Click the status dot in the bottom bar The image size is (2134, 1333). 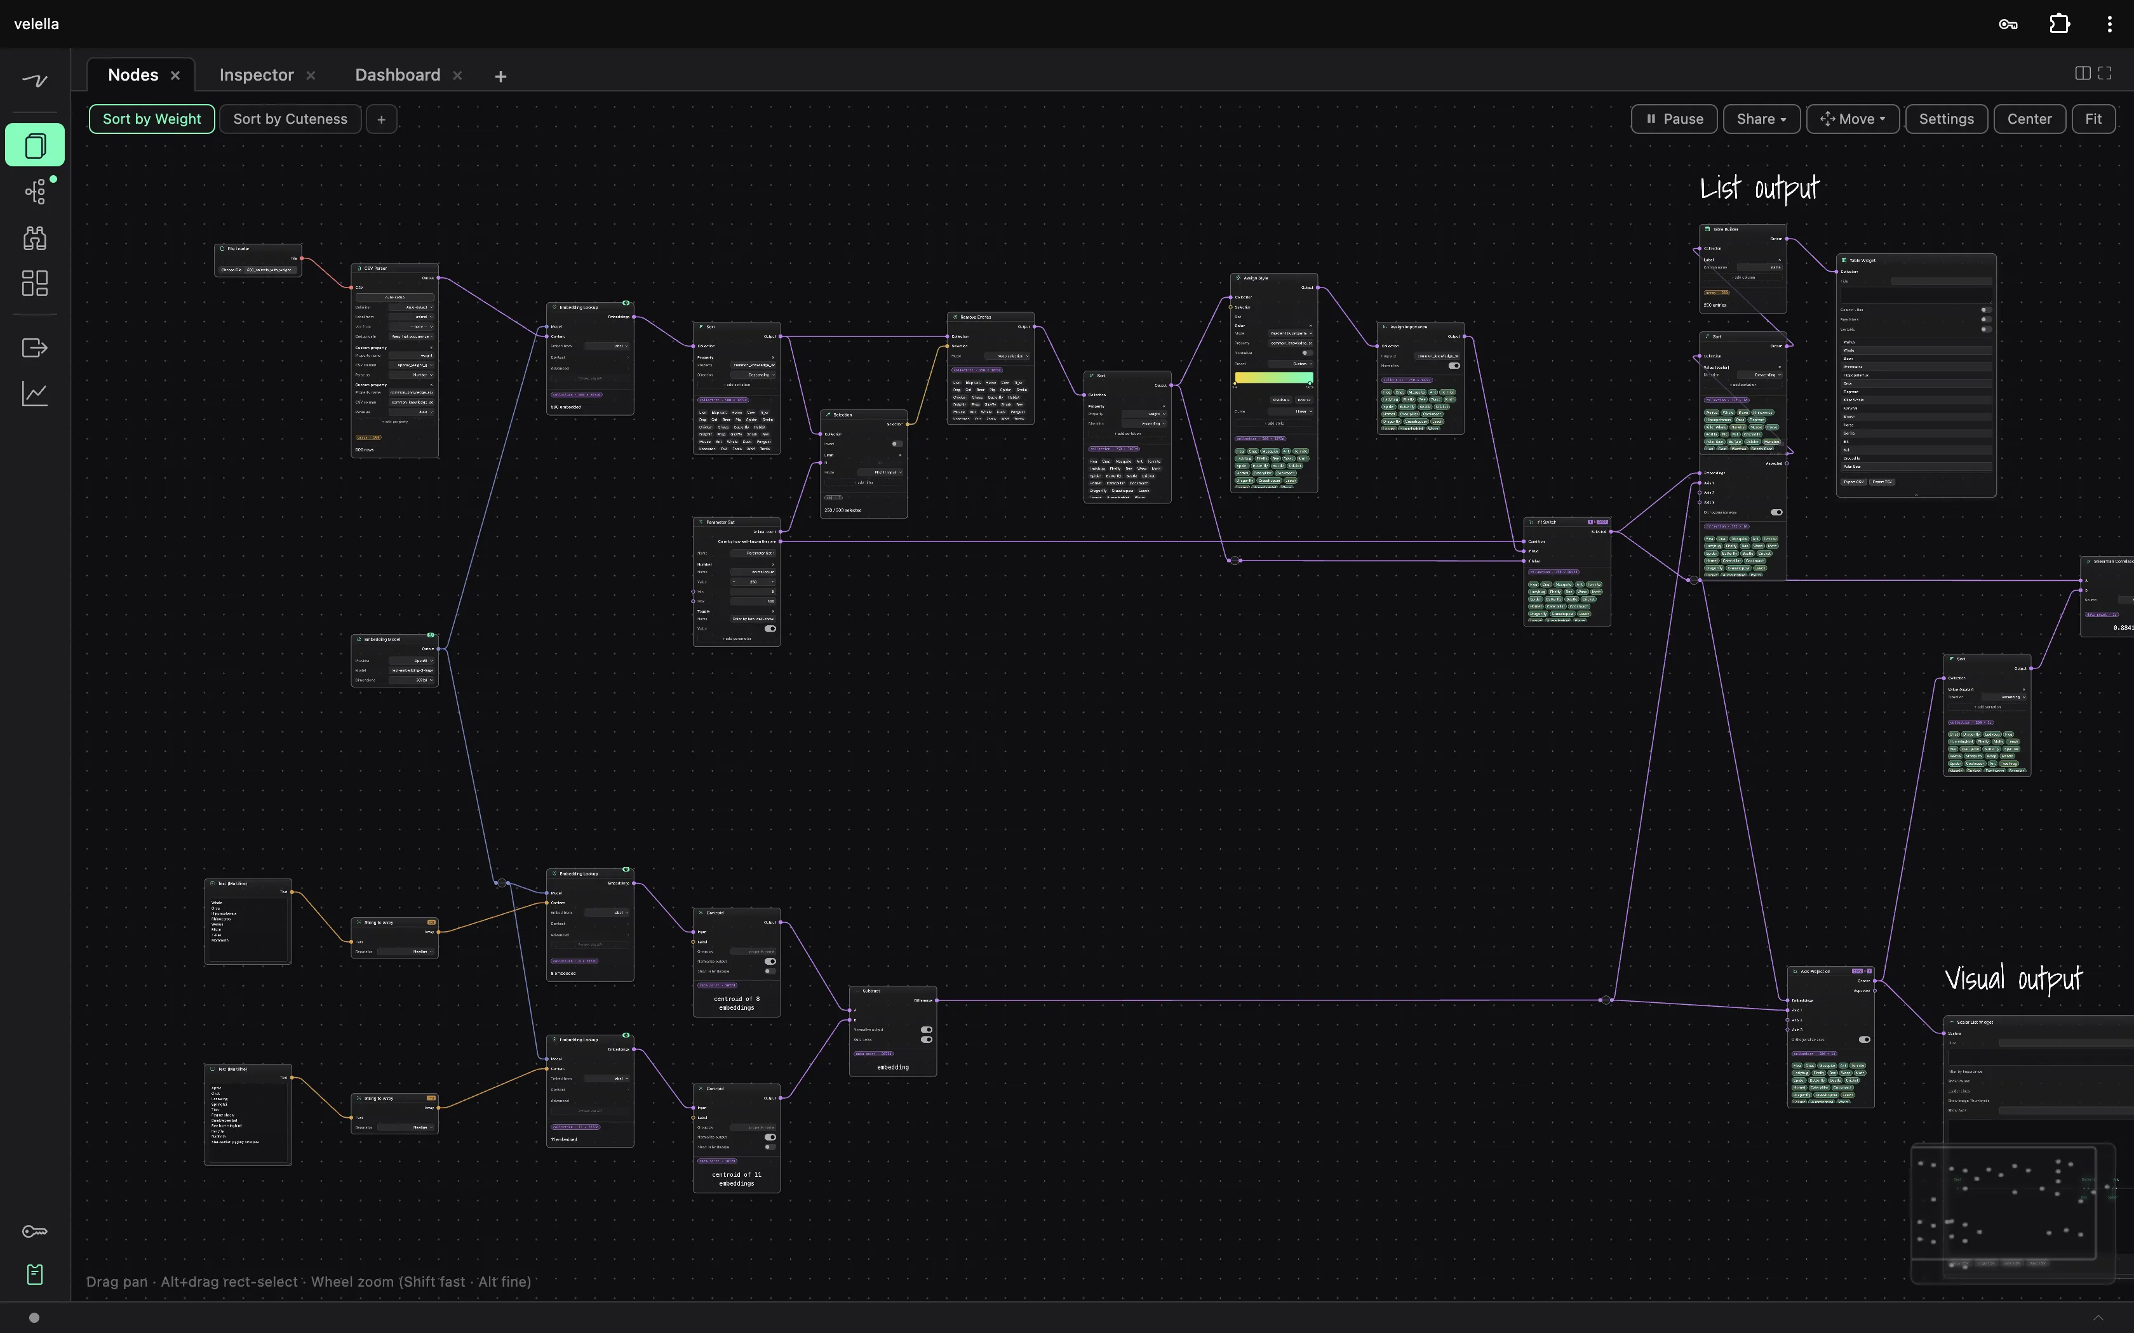click(34, 1318)
